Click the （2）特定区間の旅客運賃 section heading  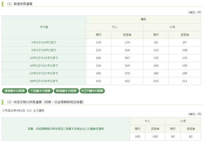(45, 102)
